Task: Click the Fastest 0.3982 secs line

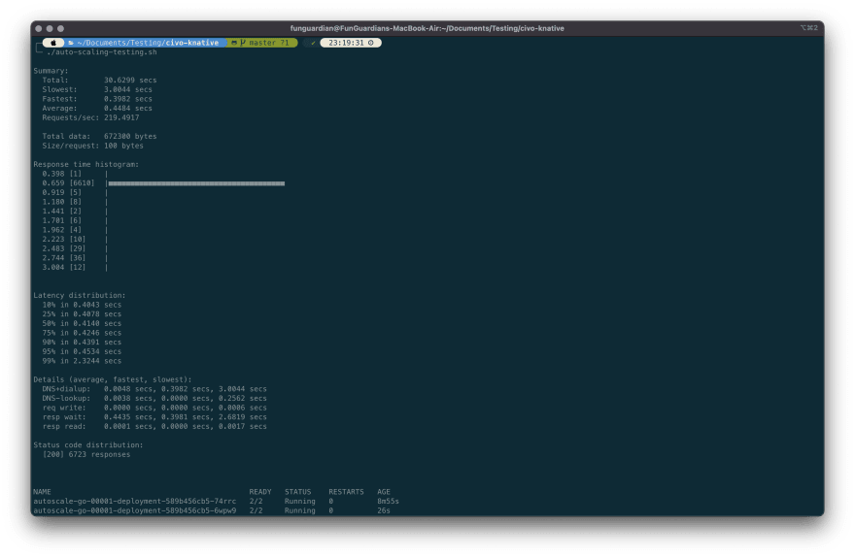Action: tap(97, 99)
